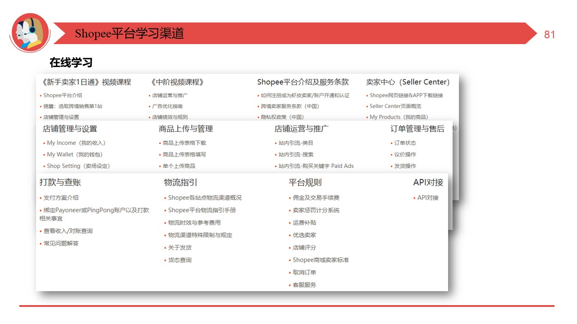The height and width of the screenshot is (324, 577).
Task: Open the 优选卖家 link
Action: [x=304, y=235]
